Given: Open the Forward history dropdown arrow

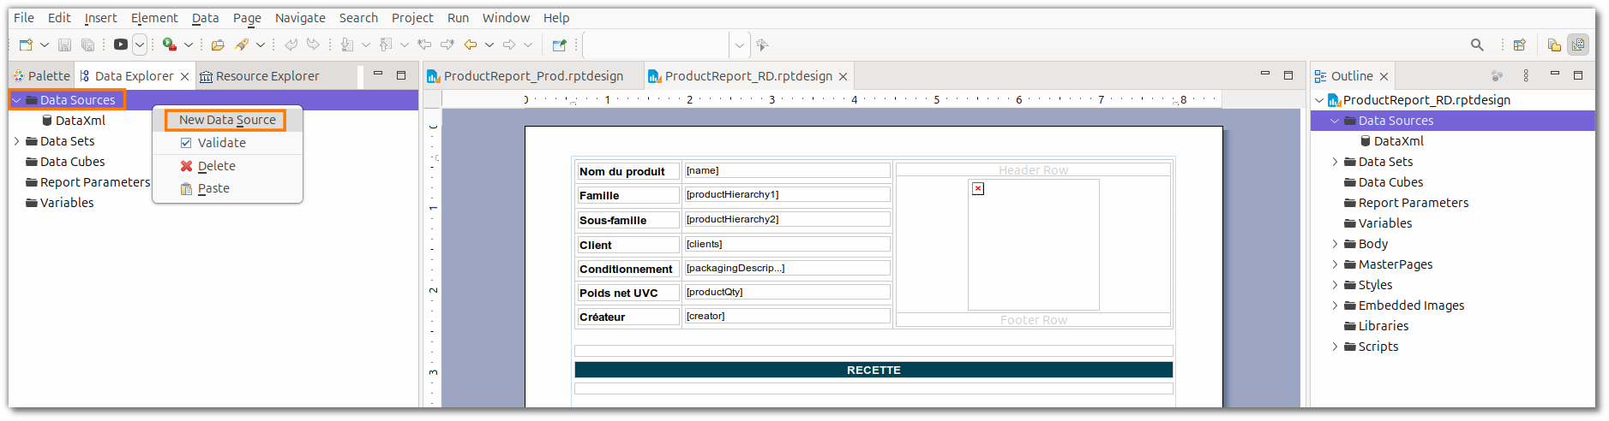Looking at the screenshot, I should [528, 44].
